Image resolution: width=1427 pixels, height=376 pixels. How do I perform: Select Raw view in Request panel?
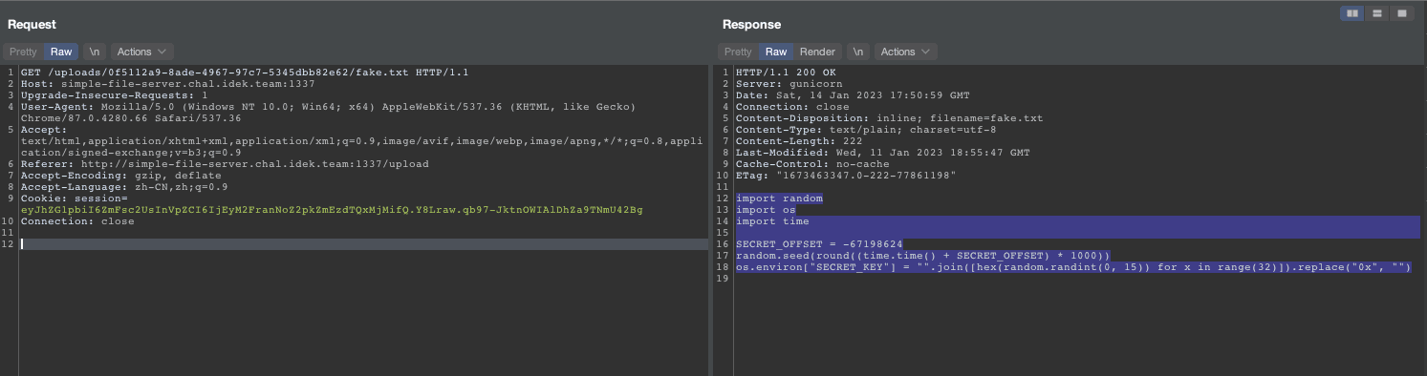pyautogui.click(x=61, y=52)
